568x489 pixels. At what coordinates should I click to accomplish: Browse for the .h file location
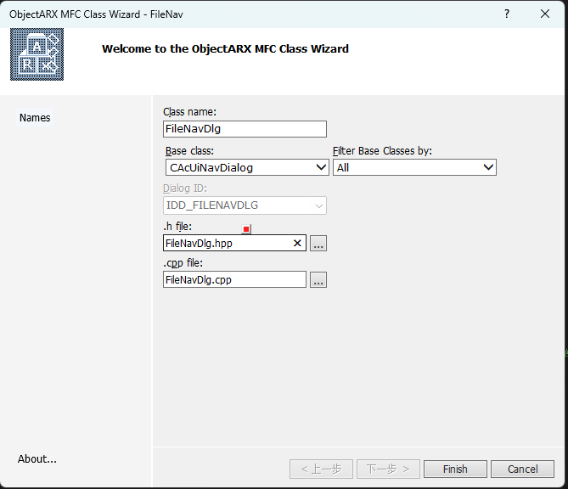[318, 244]
